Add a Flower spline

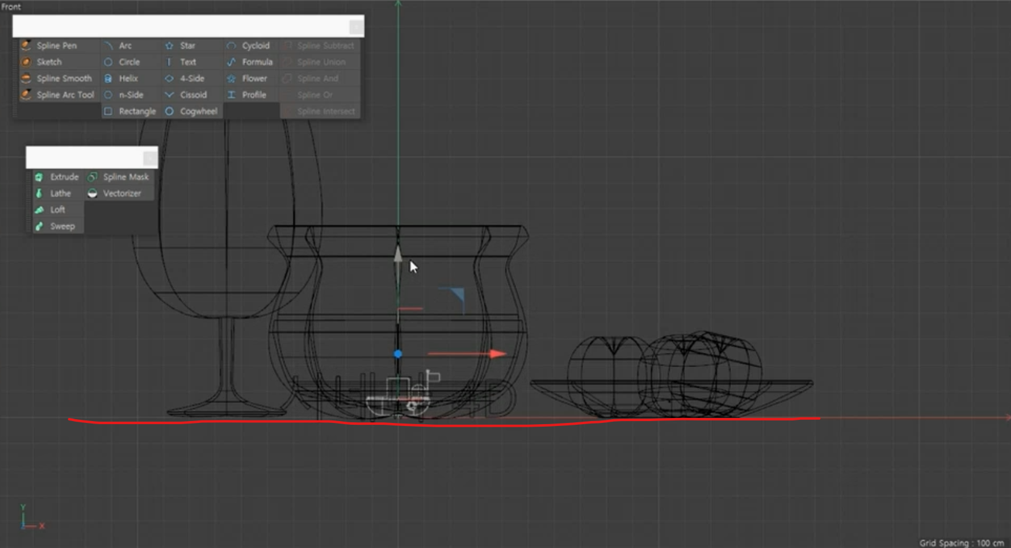click(x=251, y=79)
